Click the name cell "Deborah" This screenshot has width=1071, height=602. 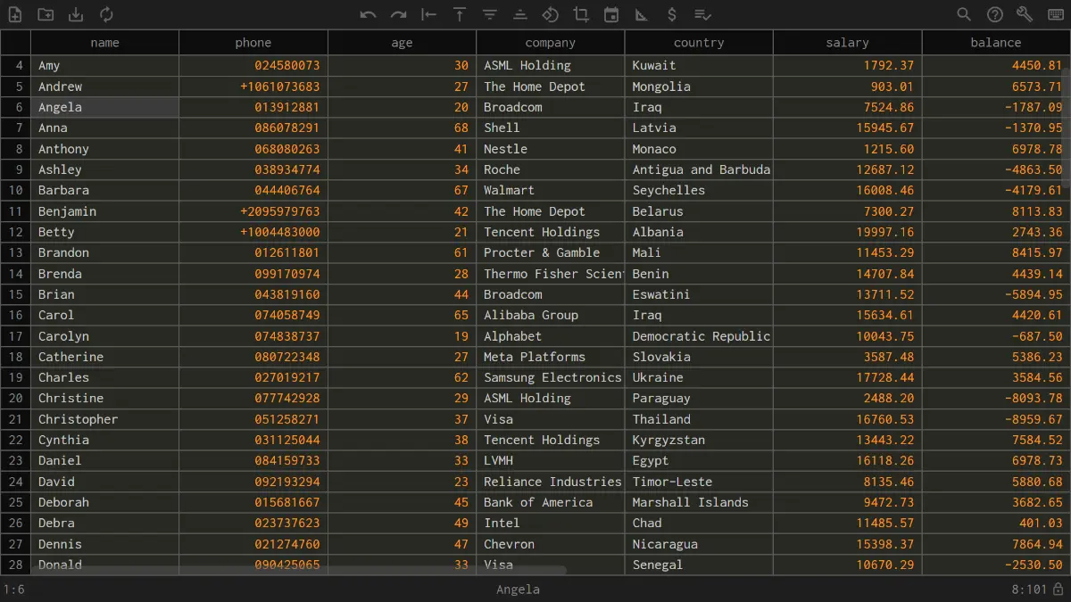pyautogui.click(x=105, y=502)
